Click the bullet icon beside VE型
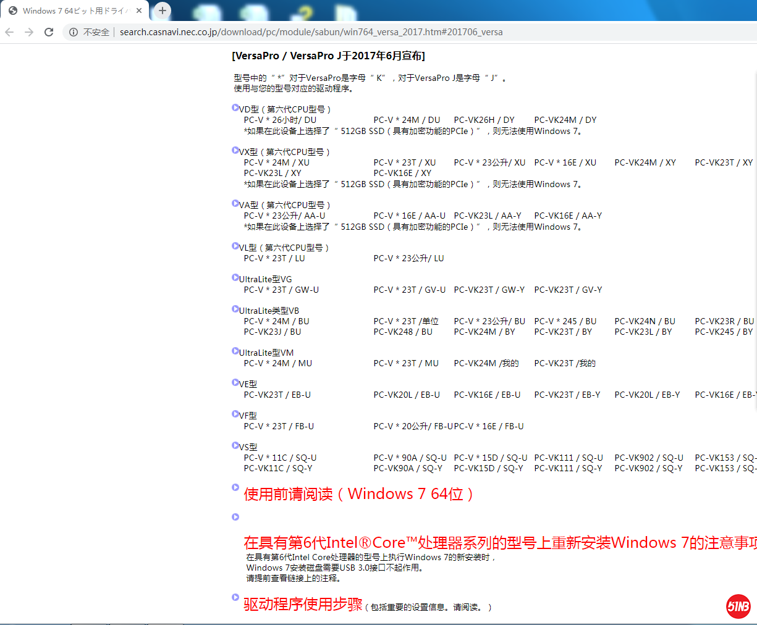Viewport: 757px width, 625px height. pyautogui.click(x=235, y=382)
